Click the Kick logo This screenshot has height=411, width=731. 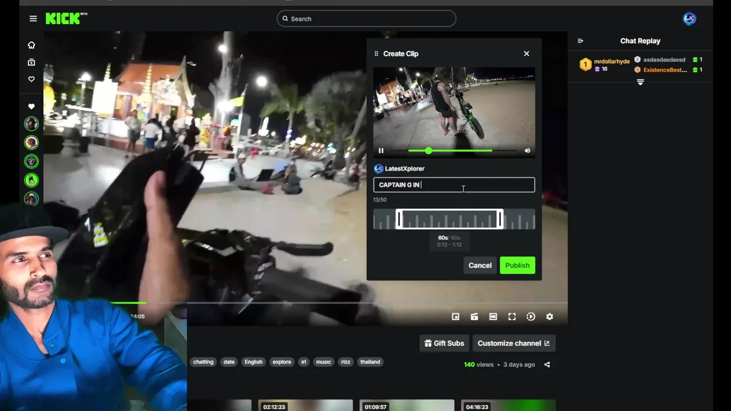click(66, 18)
